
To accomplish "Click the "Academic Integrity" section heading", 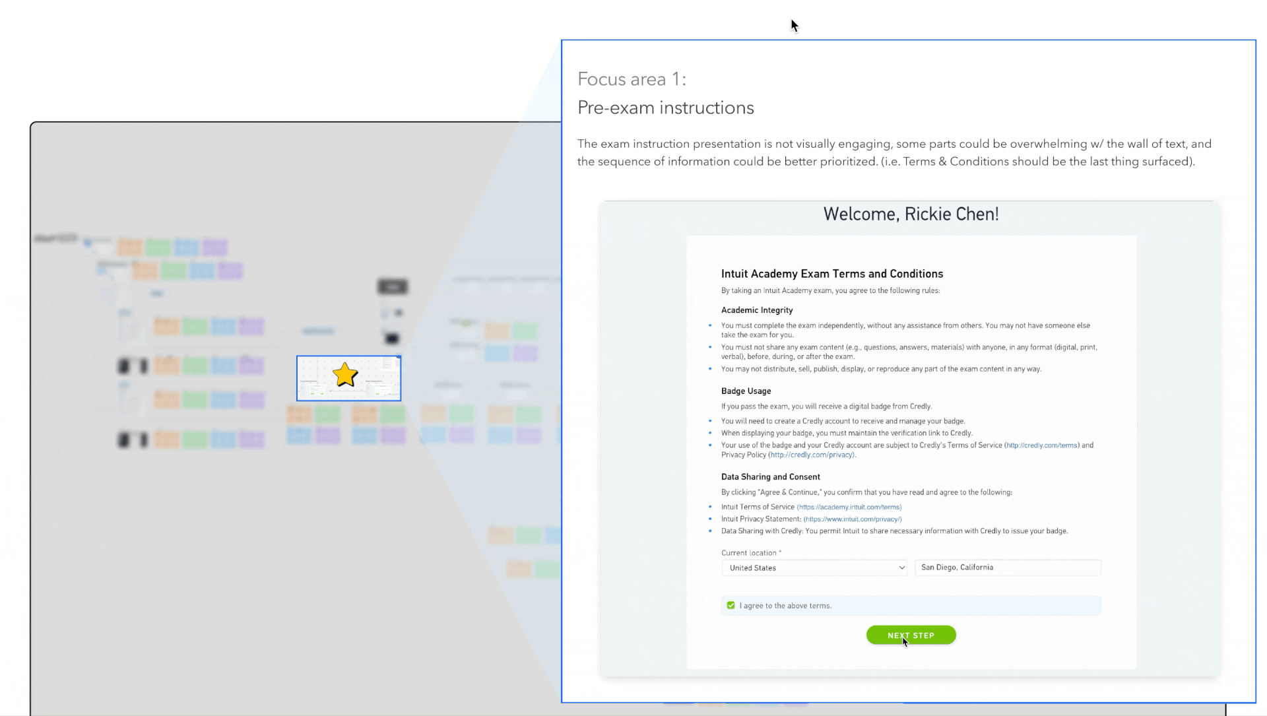I will 757,310.
